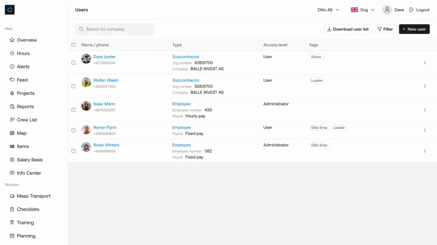This screenshot has height=245, width=437.
Task: Open Salary Basis page
Action: click(30, 160)
